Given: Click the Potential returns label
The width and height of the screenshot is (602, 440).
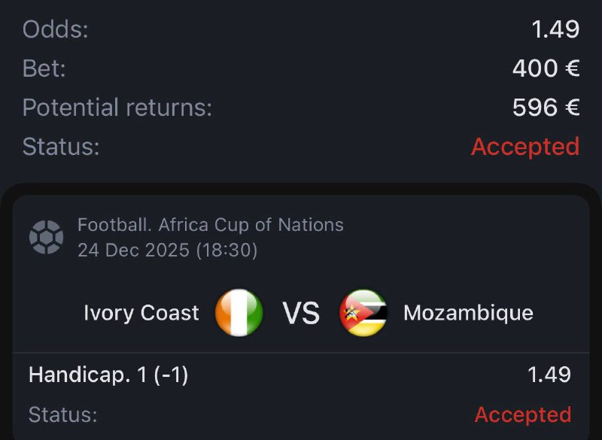Looking at the screenshot, I should pyautogui.click(x=117, y=108).
